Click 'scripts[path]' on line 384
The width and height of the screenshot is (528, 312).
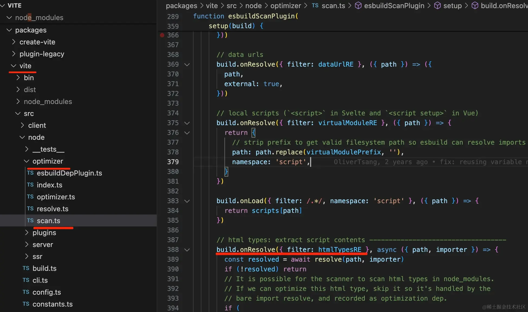pos(277,211)
